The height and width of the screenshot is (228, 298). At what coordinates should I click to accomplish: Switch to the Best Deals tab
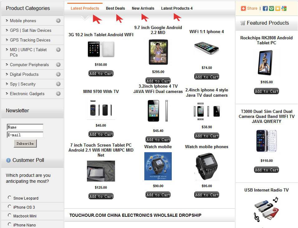pyautogui.click(x=115, y=8)
